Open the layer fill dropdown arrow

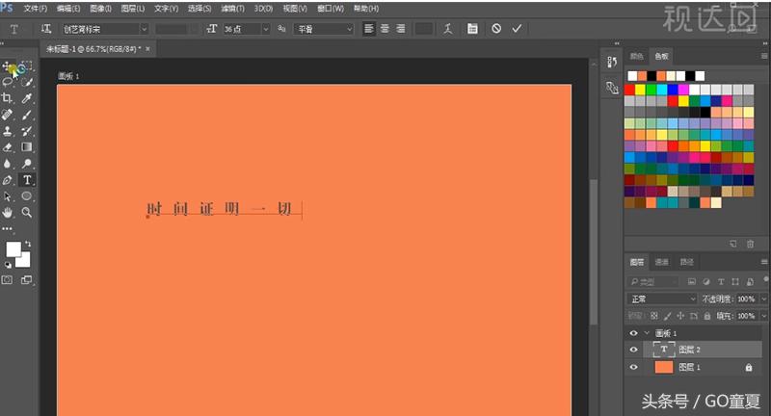763,316
